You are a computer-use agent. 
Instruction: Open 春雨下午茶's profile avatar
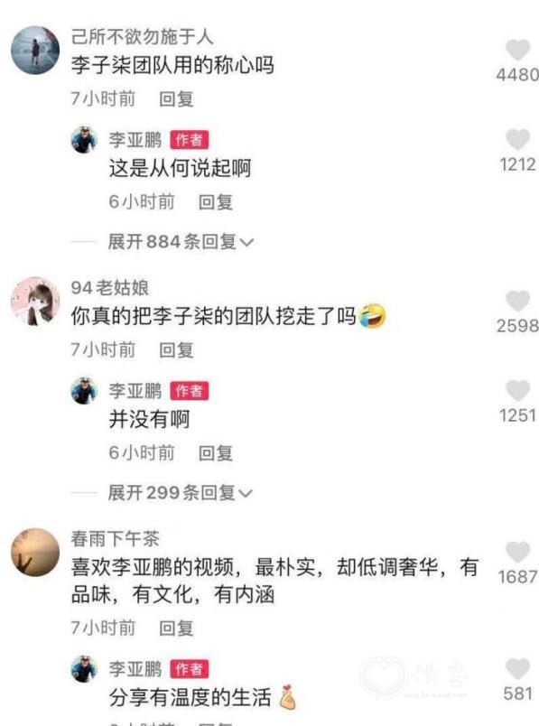pyautogui.click(x=35, y=552)
